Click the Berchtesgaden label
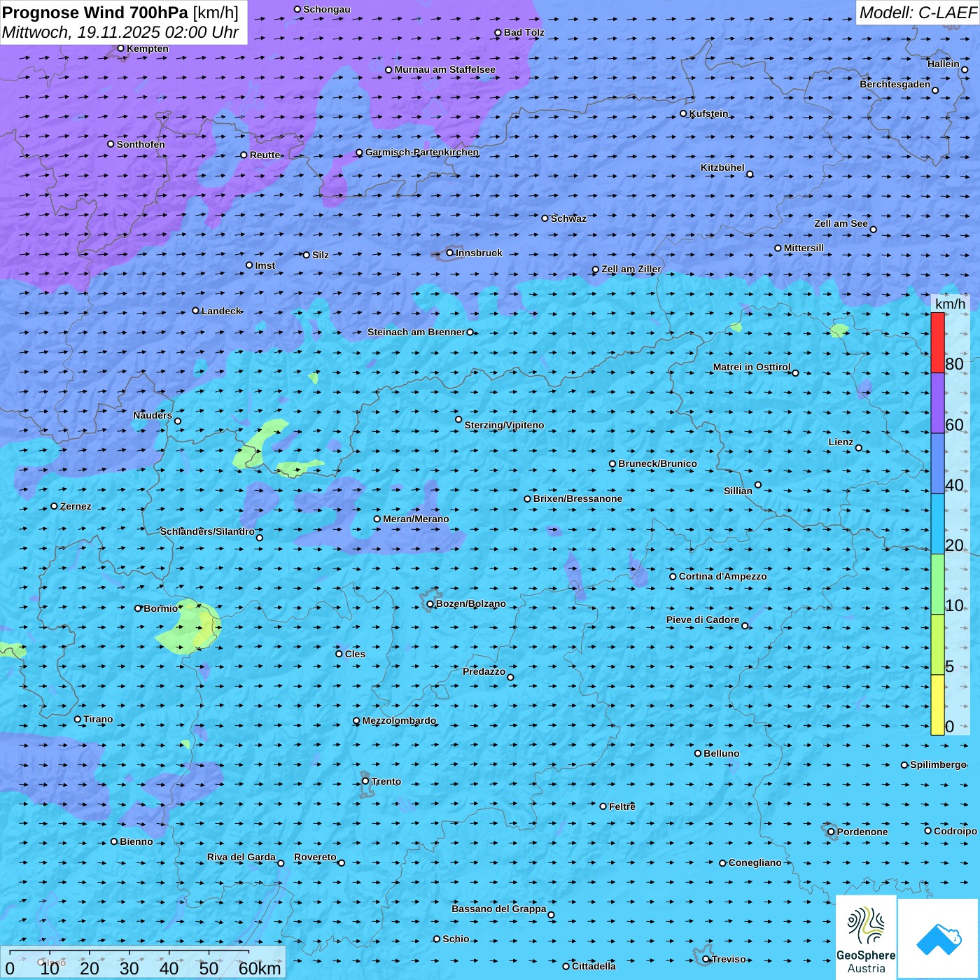 pos(895,84)
